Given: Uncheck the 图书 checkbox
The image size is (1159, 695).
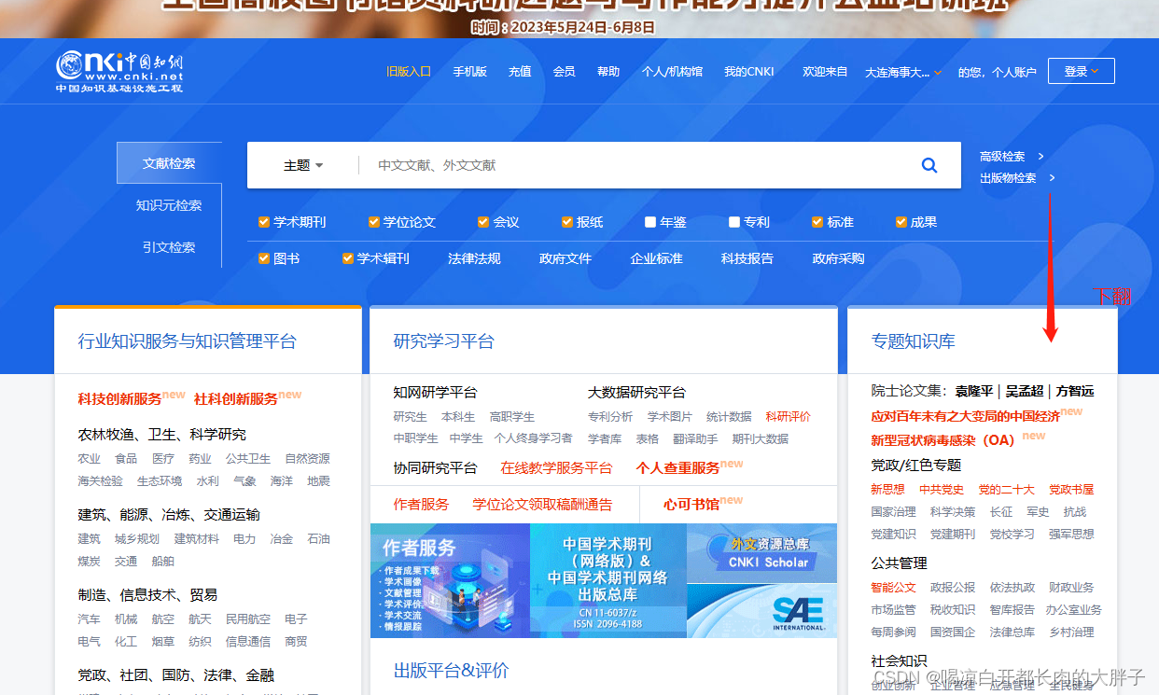Looking at the screenshot, I should (x=263, y=258).
